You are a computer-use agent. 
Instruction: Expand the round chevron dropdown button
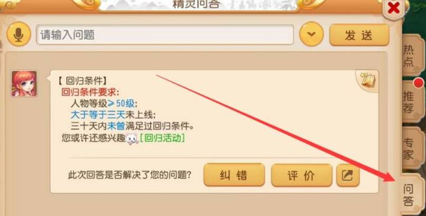pyautogui.click(x=312, y=34)
